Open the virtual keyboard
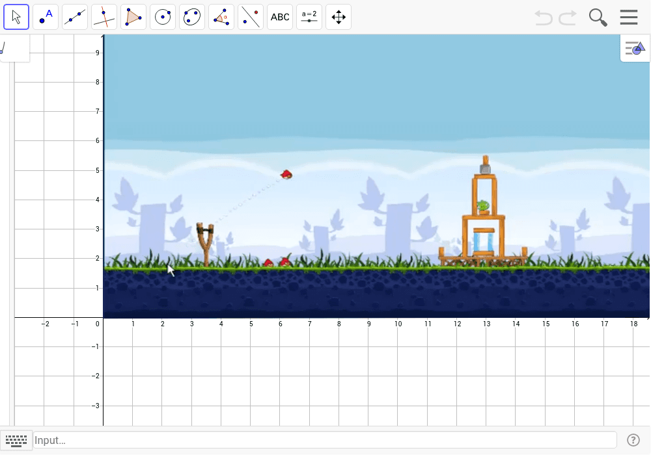651x455 pixels. (16, 440)
